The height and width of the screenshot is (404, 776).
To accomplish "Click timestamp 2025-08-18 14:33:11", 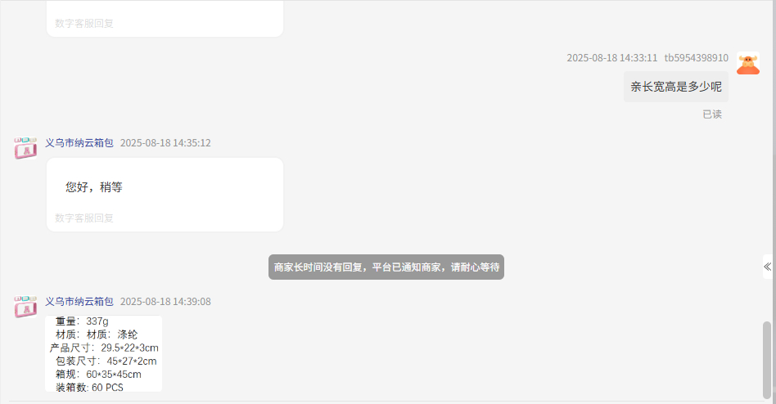I will [611, 58].
